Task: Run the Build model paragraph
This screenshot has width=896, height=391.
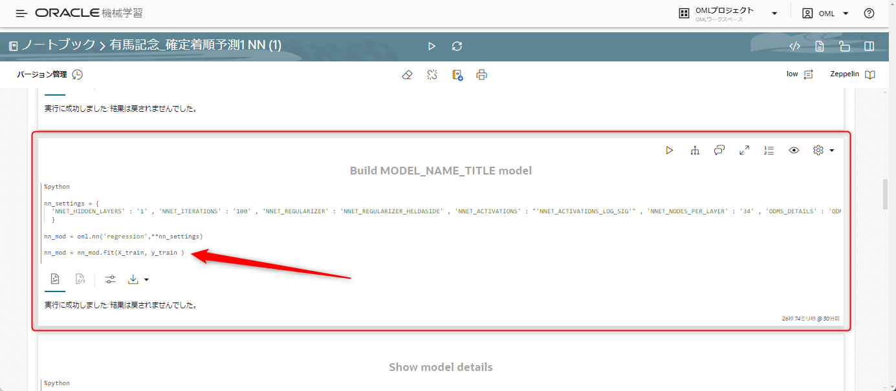Action: [670, 150]
